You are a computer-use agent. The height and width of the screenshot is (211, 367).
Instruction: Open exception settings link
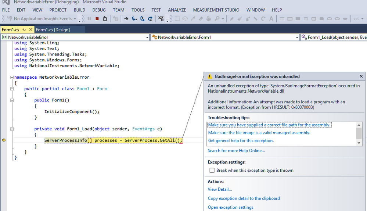(230, 207)
